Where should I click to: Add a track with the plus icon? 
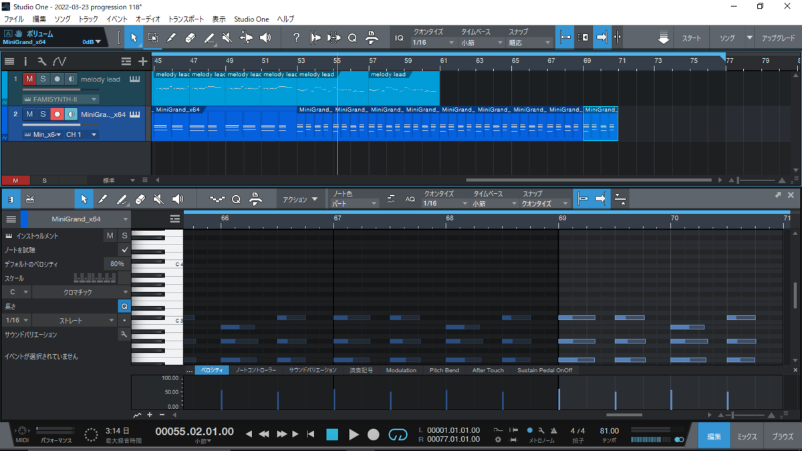[x=142, y=61]
